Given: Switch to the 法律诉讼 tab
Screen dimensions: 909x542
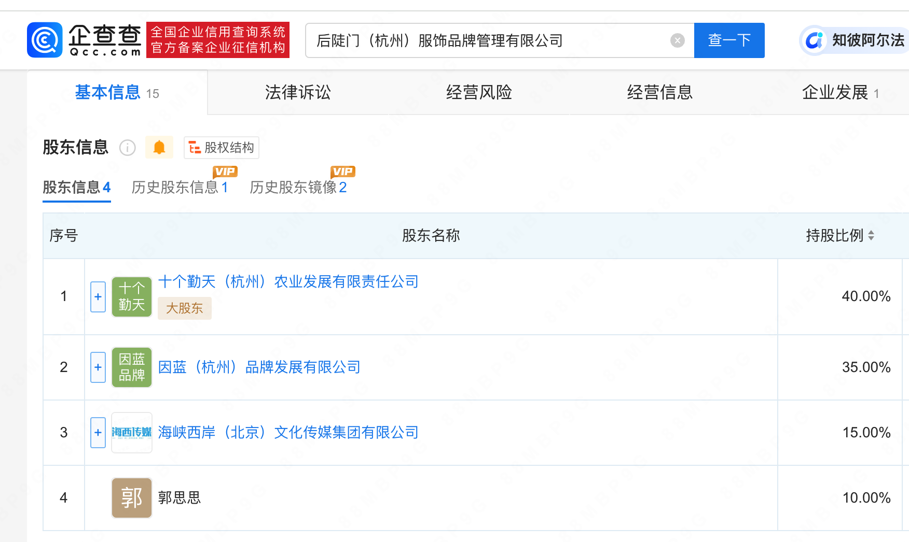Looking at the screenshot, I should click(x=298, y=92).
